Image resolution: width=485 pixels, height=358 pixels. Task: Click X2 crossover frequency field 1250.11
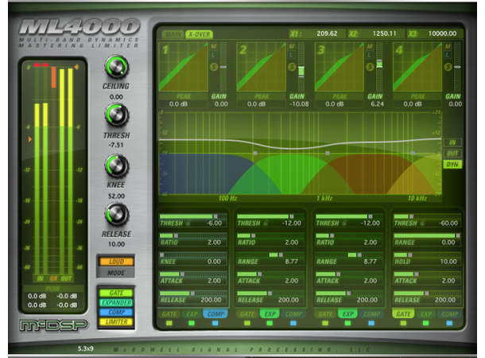pos(384,33)
